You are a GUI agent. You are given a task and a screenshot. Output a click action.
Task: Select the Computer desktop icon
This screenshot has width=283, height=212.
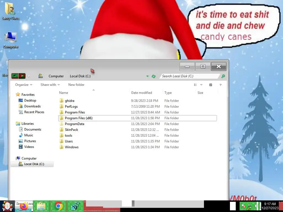point(11,40)
